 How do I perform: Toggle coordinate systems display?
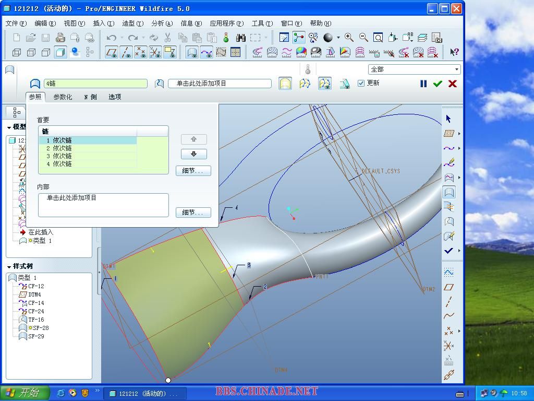[x=155, y=52]
